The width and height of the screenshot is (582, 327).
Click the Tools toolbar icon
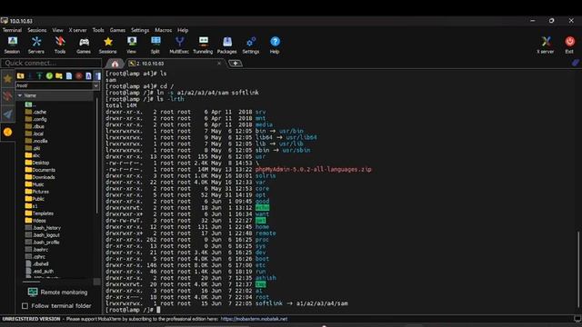click(x=60, y=45)
